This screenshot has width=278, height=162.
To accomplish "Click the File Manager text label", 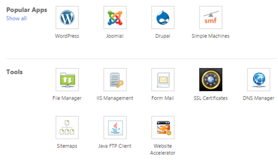I will pos(67,98).
